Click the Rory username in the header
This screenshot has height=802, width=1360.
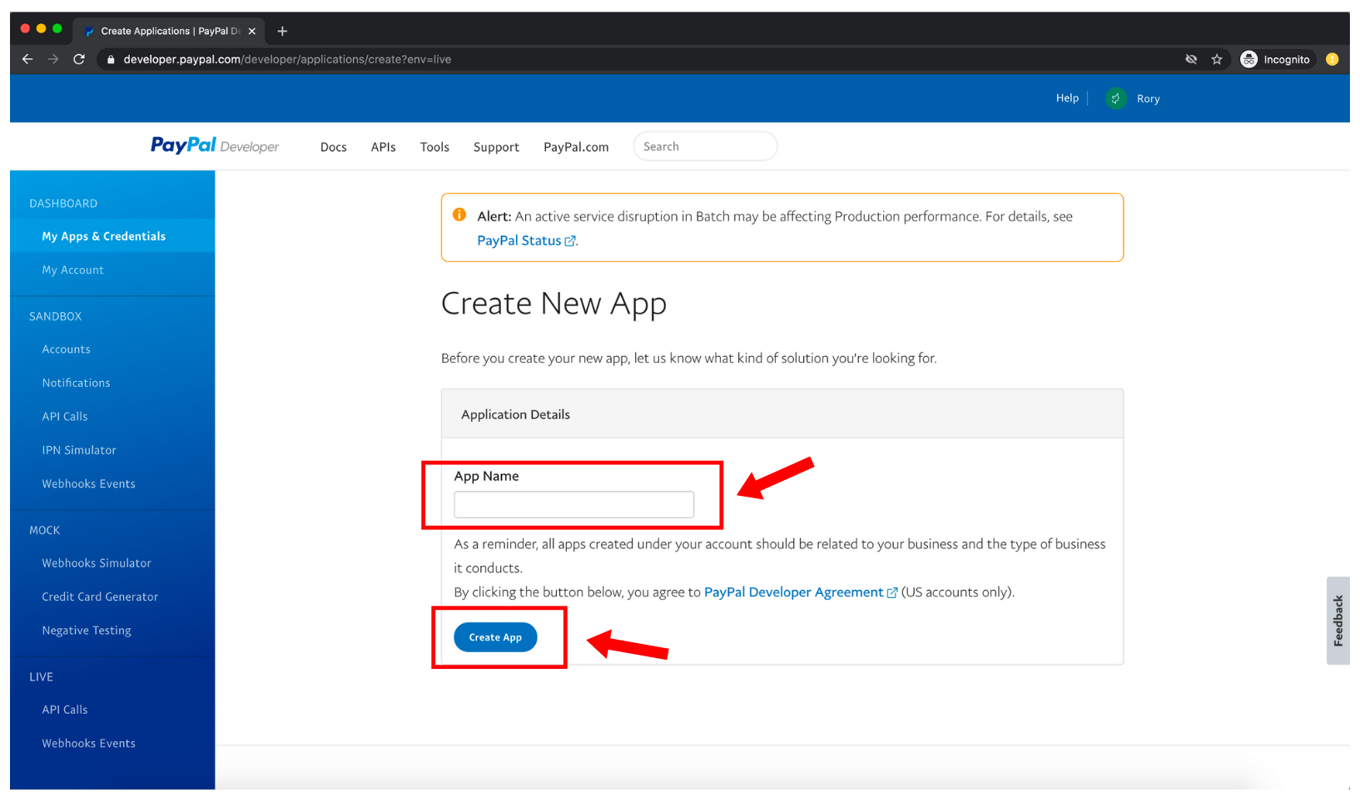coord(1148,98)
